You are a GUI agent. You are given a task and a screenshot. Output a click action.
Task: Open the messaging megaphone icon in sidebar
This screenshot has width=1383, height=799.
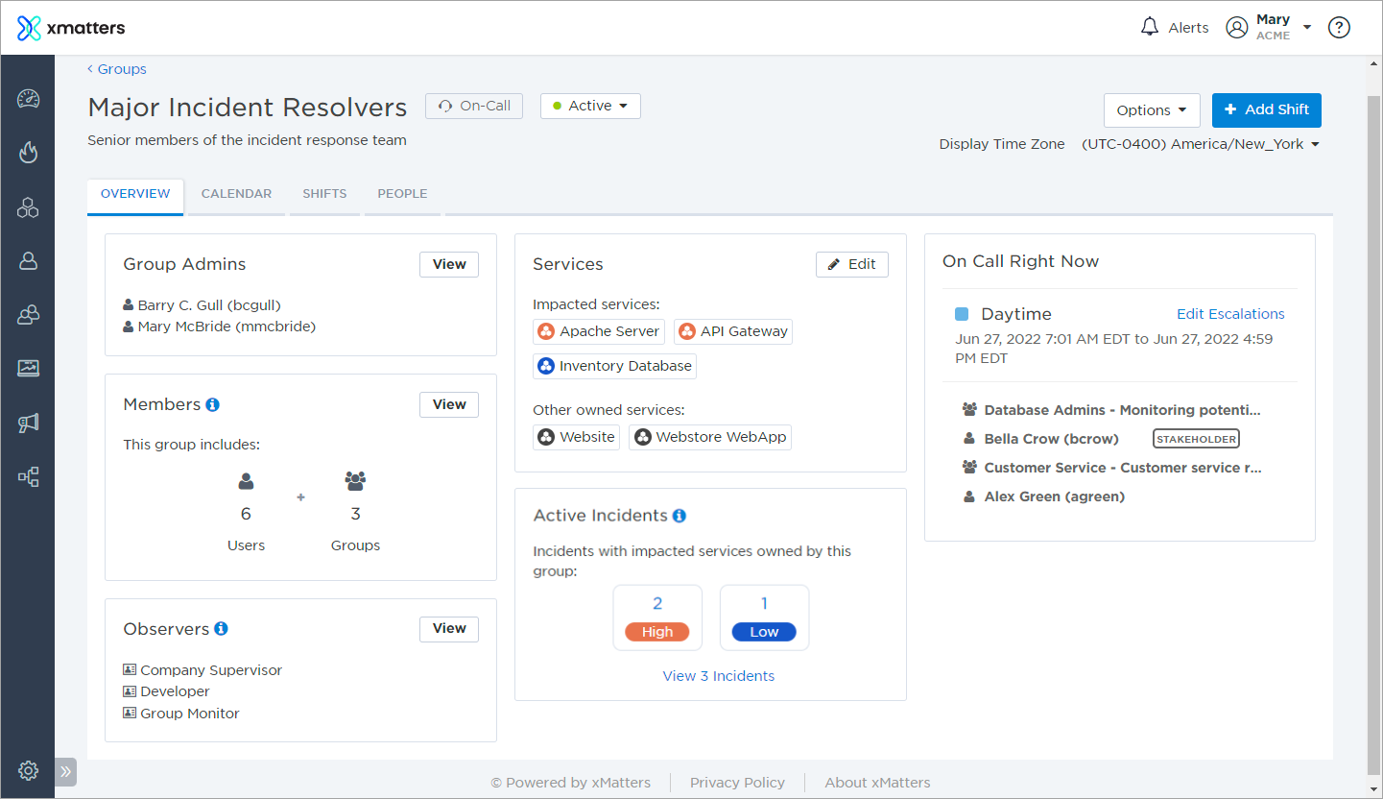(28, 423)
